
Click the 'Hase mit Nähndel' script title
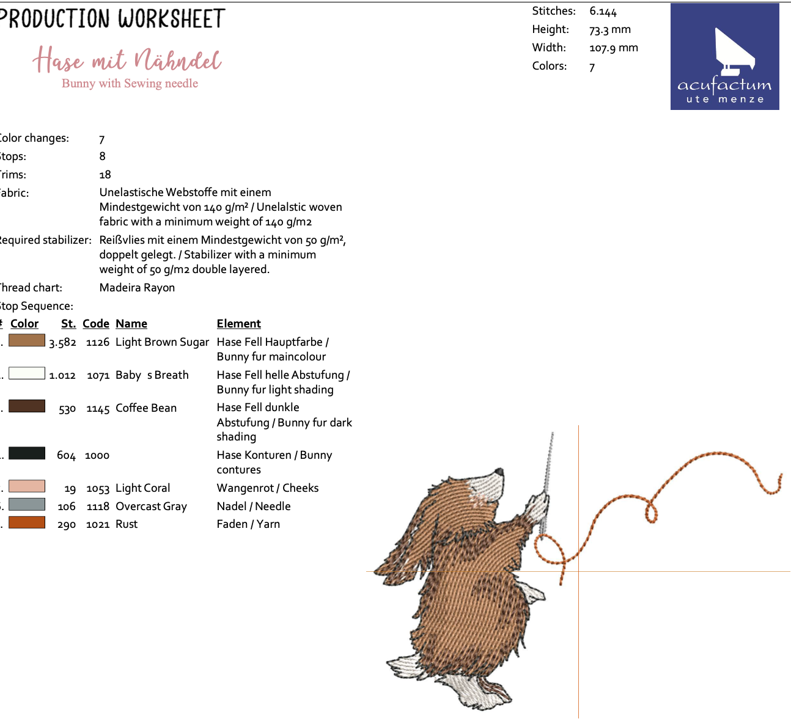point(127,60)
